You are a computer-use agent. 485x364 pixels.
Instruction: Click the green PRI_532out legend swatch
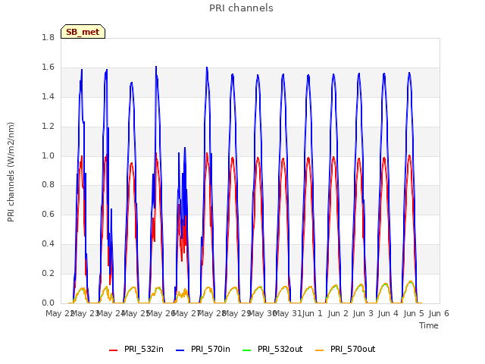(x=247, y=350)
